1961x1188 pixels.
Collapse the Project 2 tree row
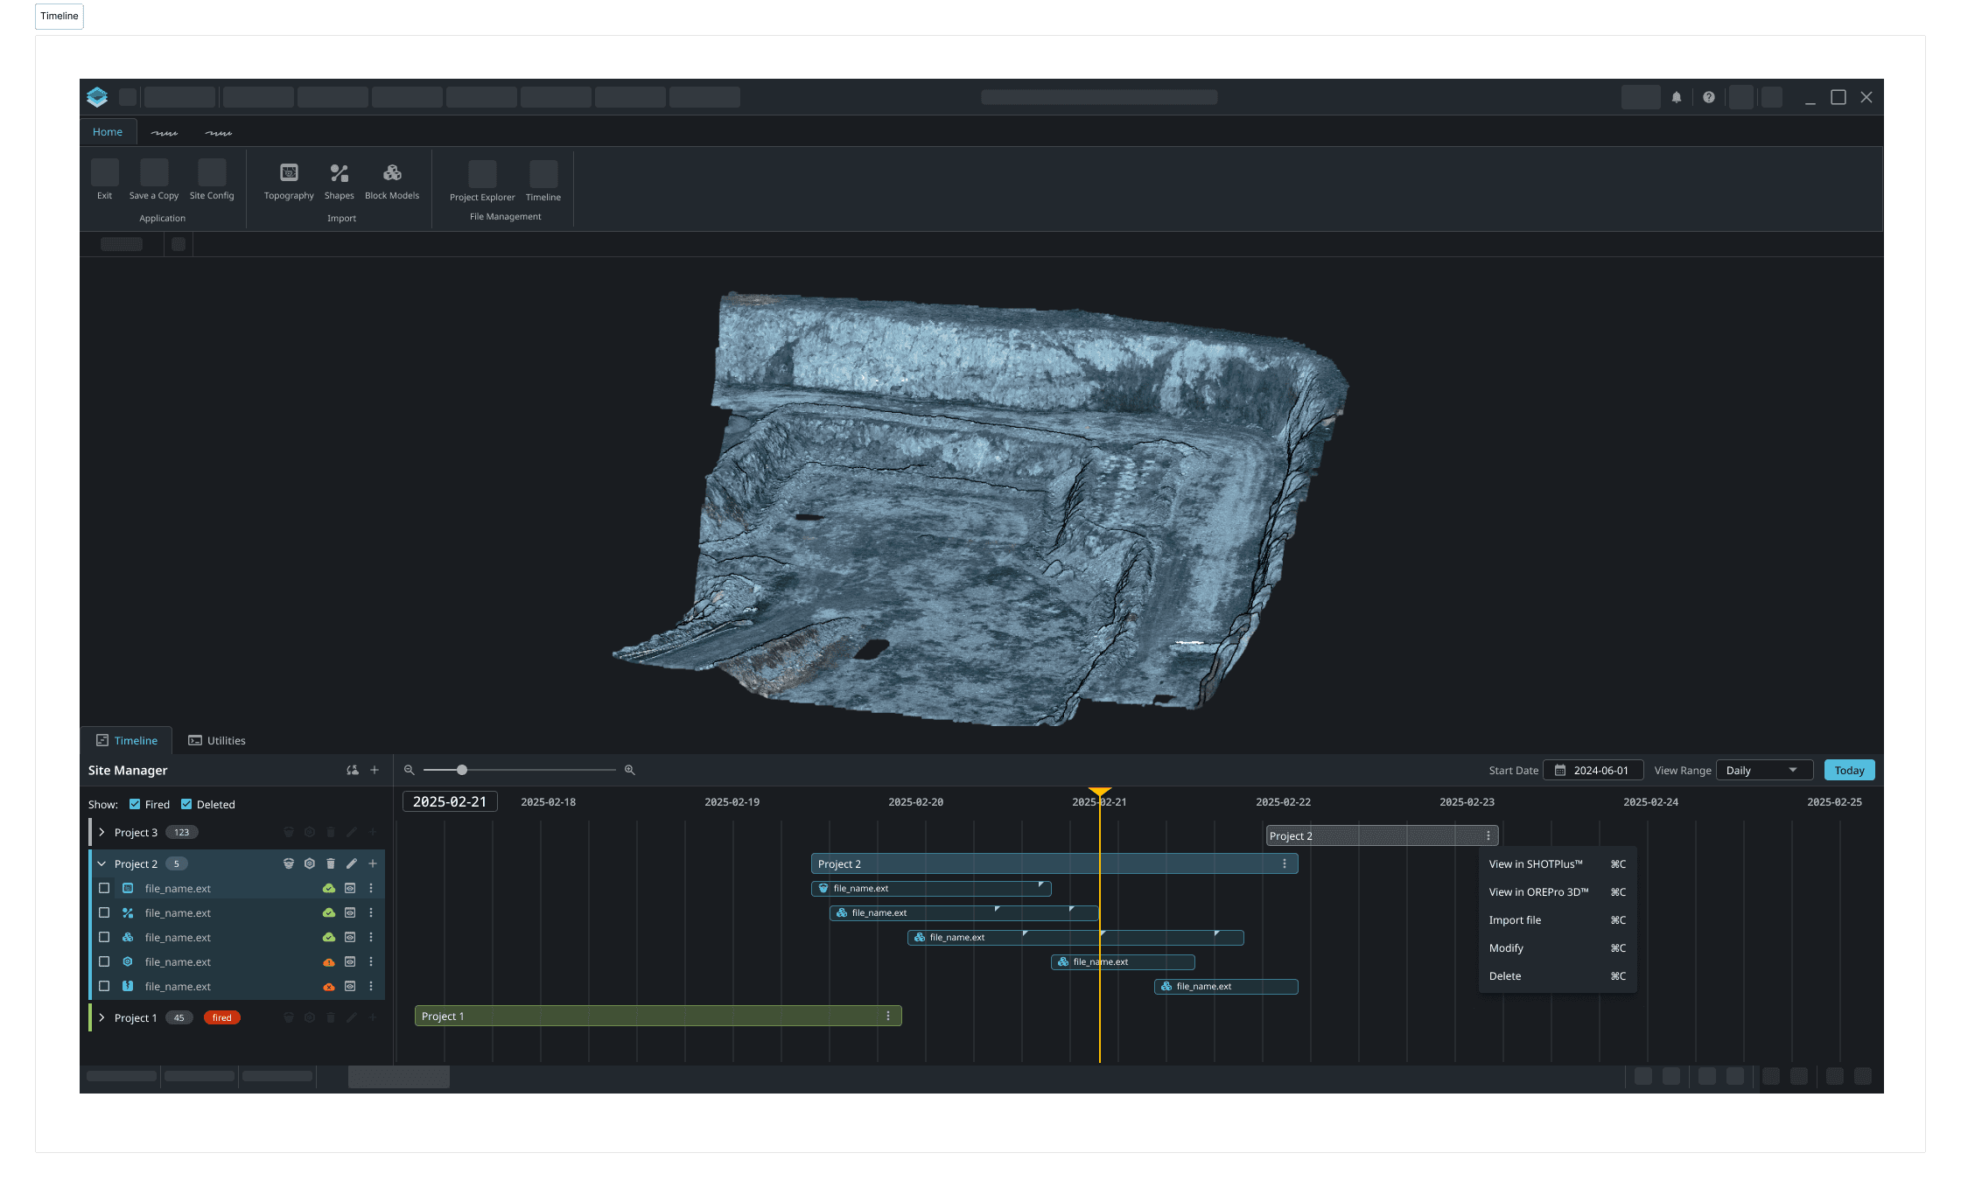click(x=102, y=863)
